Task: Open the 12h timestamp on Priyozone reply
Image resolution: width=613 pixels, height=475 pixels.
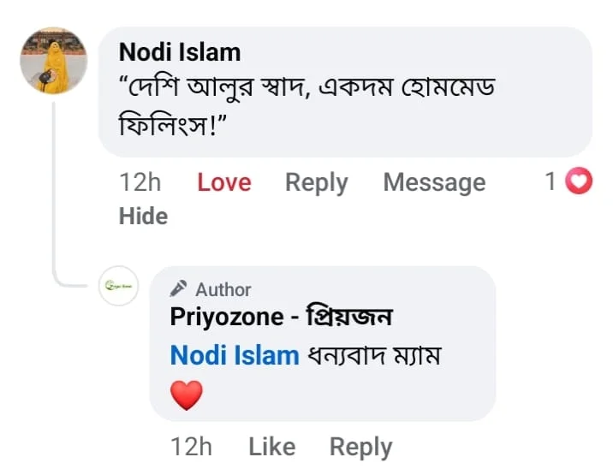Action: (192, 447)
